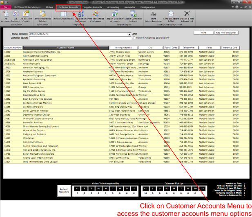252x217 pixels.
Task: Switch to Supplier Accounts tab
Action: click(93, 7)
